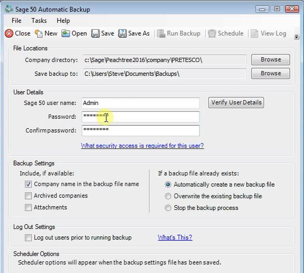This screenshot has width=304, height=273.
Task: Click the Sage 50 title bar icon
Action: click(x=8, y=9)
